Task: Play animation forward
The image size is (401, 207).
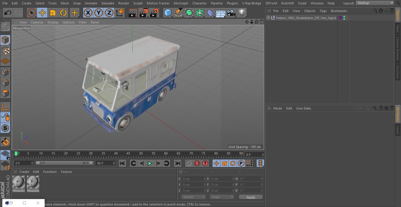Action: [x=150, y=163]
